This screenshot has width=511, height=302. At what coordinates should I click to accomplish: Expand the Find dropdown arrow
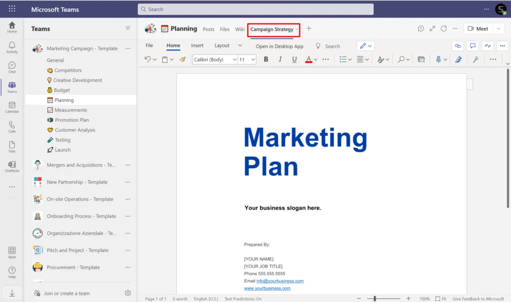pos(408,59)
